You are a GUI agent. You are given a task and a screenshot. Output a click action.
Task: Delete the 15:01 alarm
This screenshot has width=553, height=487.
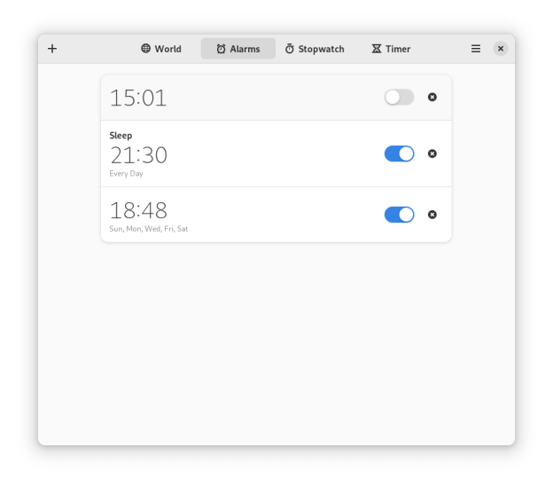coord(432,97)
